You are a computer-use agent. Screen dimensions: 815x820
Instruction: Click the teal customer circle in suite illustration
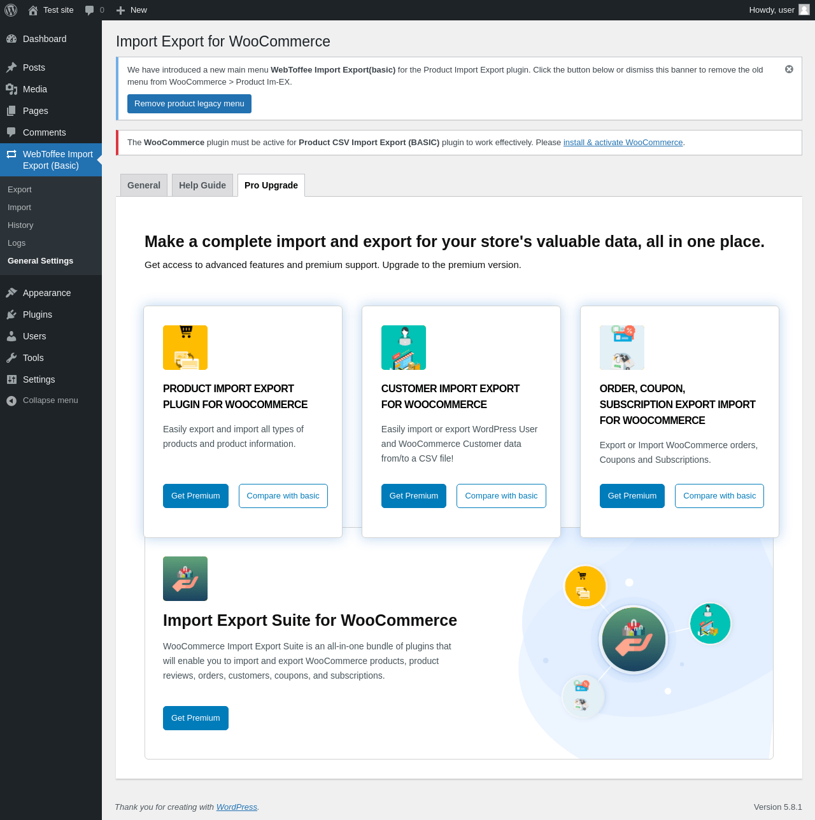tap(710, 623)
